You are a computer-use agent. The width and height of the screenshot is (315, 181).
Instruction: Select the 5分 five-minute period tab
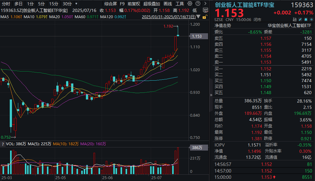tap(42, 4)
